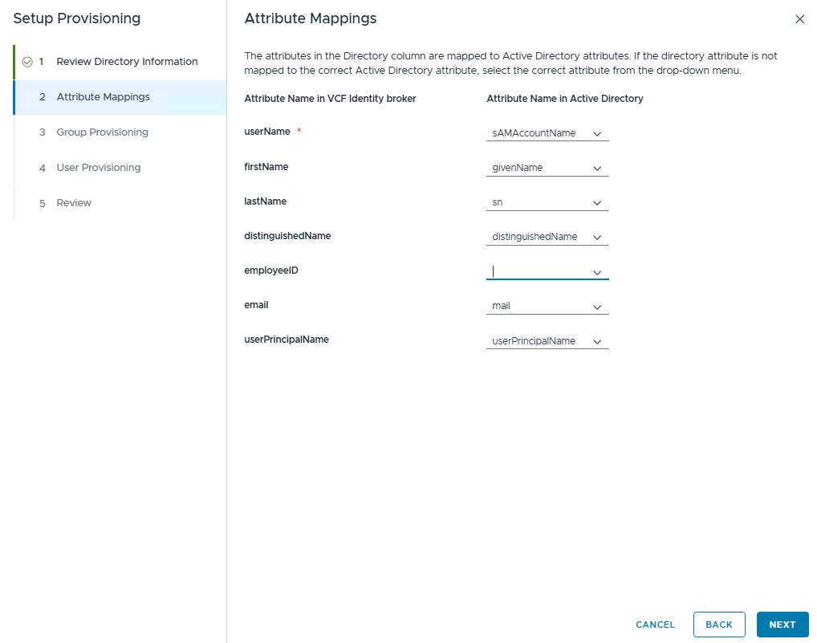This screenshot has height=643, width=817.
Task: Click the employeeID label
Action: click(271, 271)
